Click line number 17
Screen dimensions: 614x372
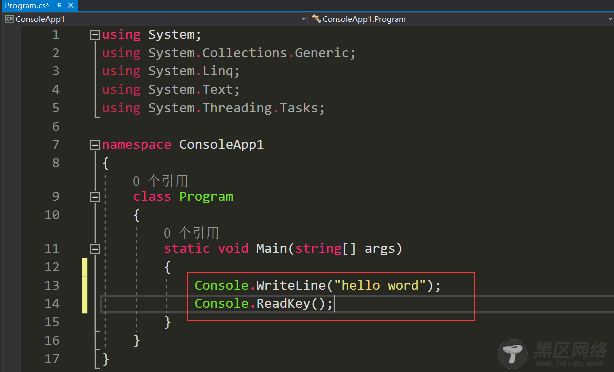[52, 359]
